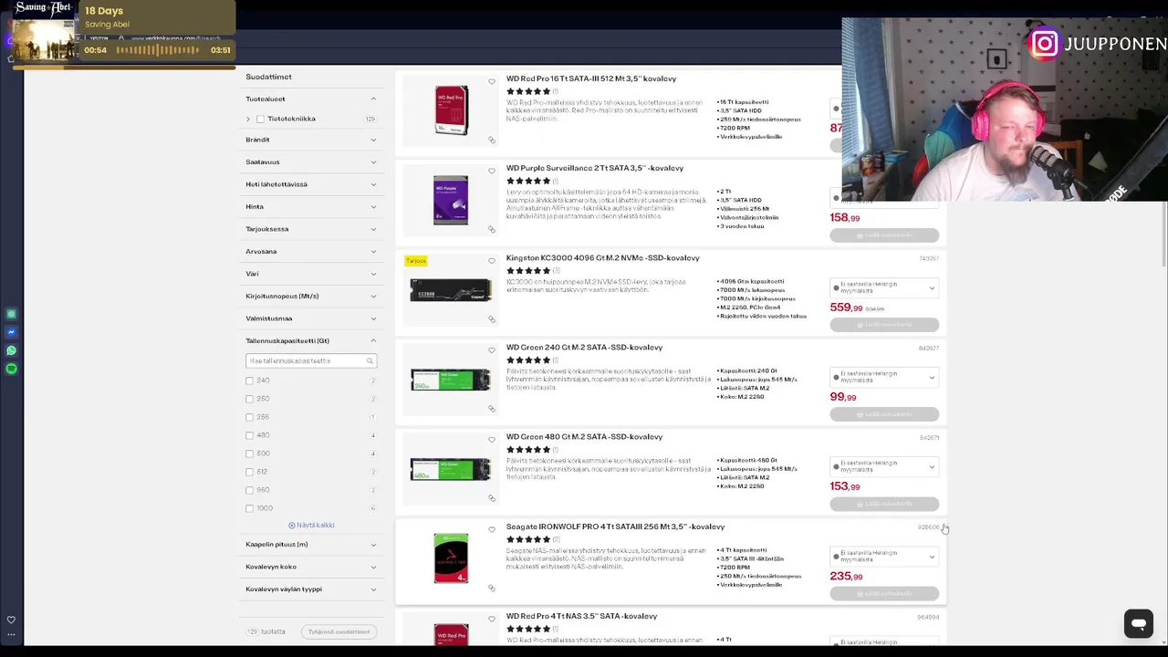
Task: Add Seagate IronWolf Pro 4 Tt to wishlist
Action: (492, 529)
